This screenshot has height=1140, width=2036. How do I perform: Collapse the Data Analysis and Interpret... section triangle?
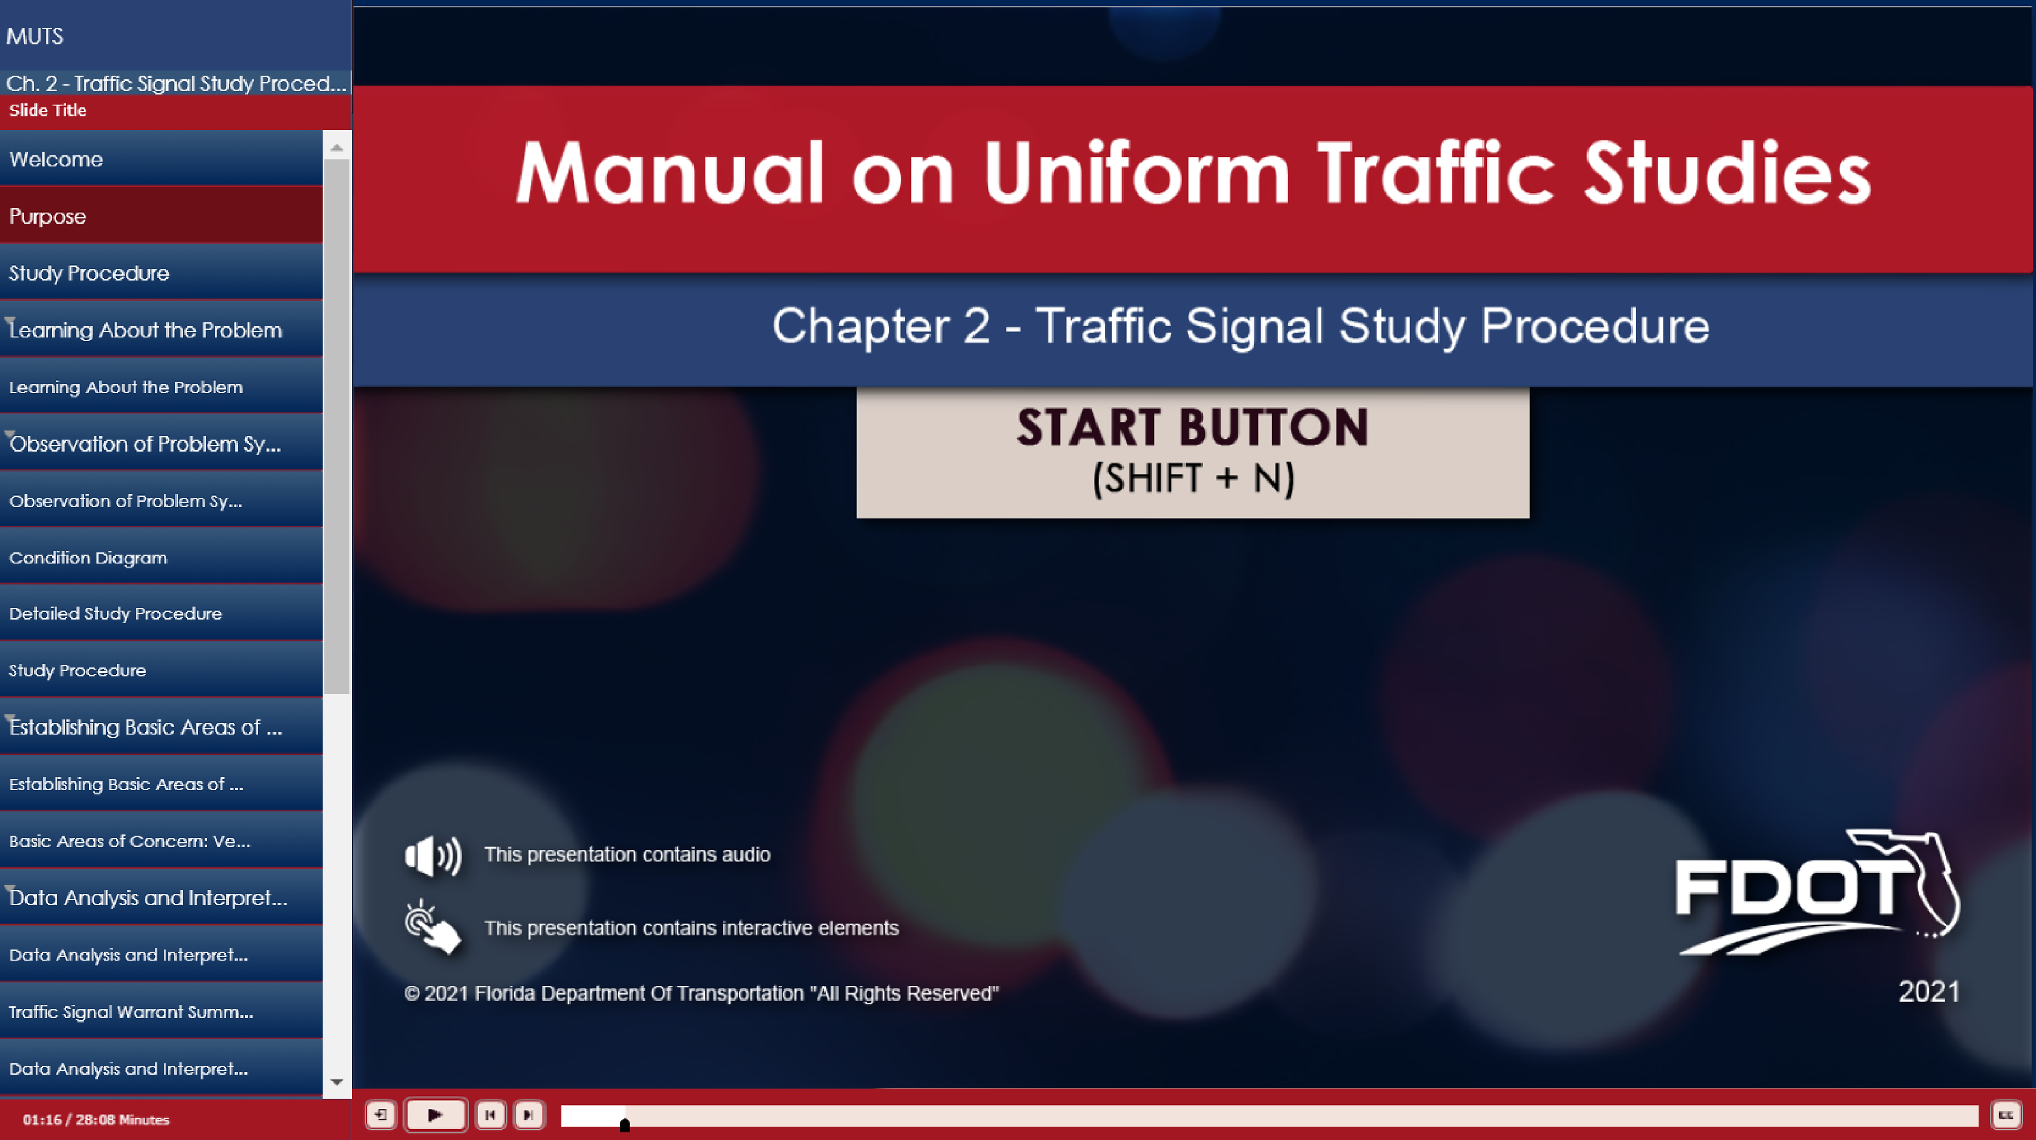(10, 889)
